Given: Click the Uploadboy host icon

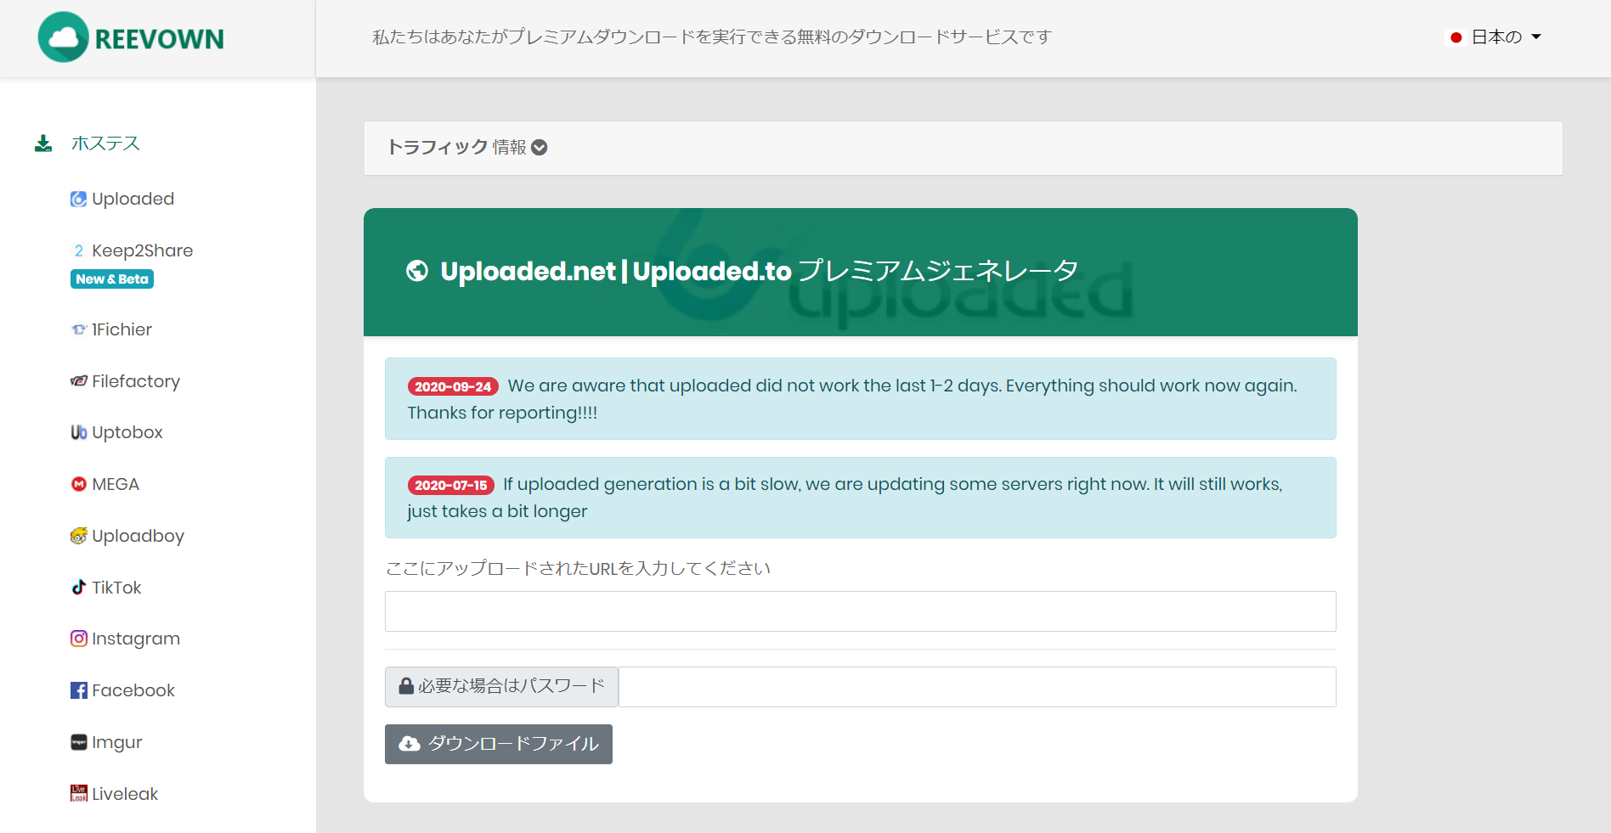Looking at the screenshot, I should coord(78,536).
